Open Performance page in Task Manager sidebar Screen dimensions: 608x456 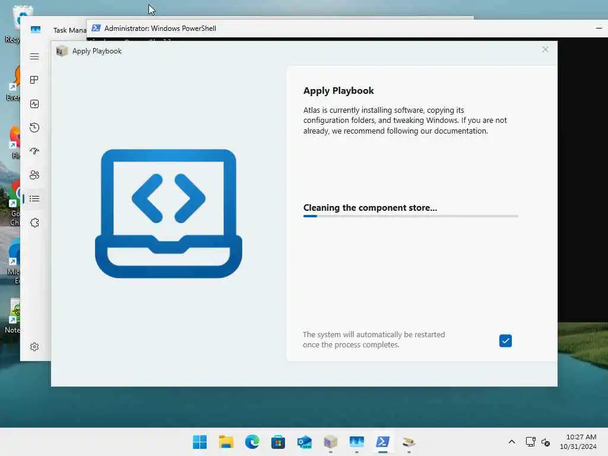coord(34,104)
